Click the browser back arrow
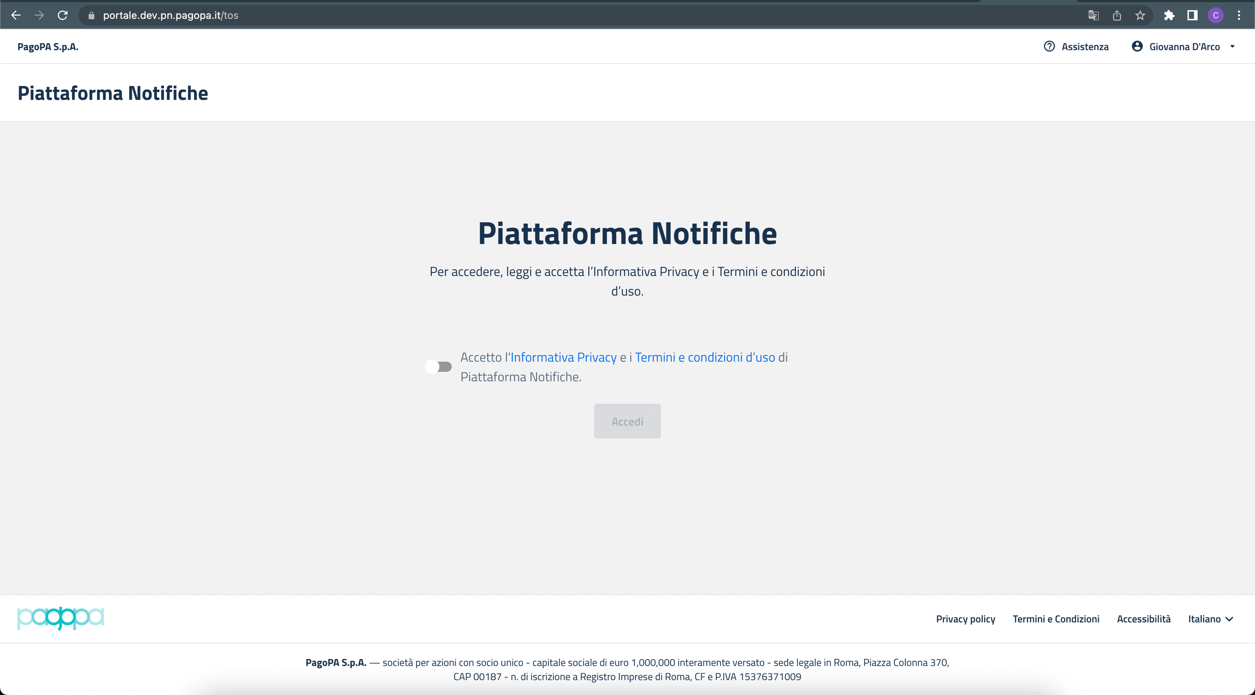This screenshot has width=1255, height=695. pyautogui.click(x=15, y=15)
